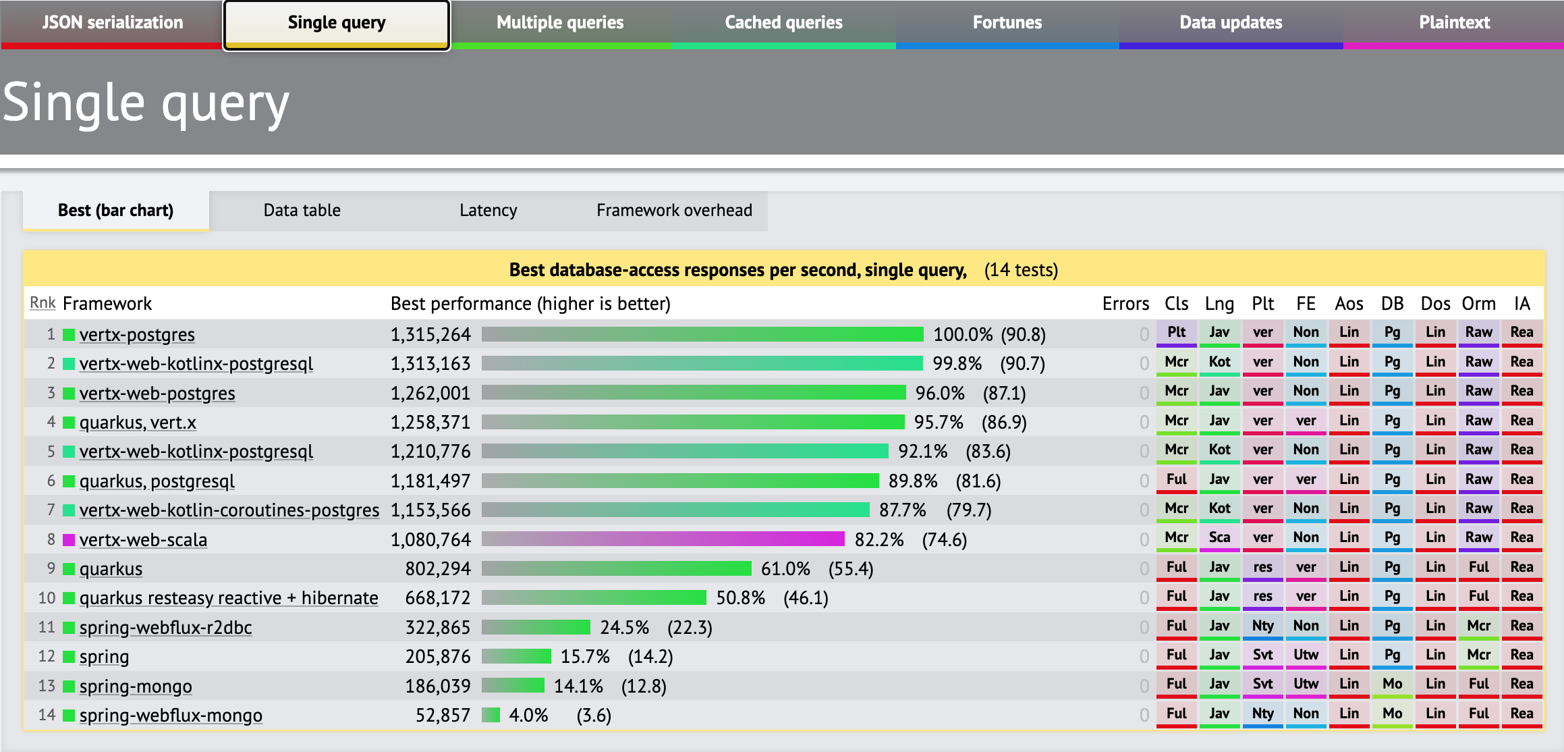The height and width of the screenshot is (752, 1564).
Task: Open the Latency view tab
Action: click(x=488, y=211)
